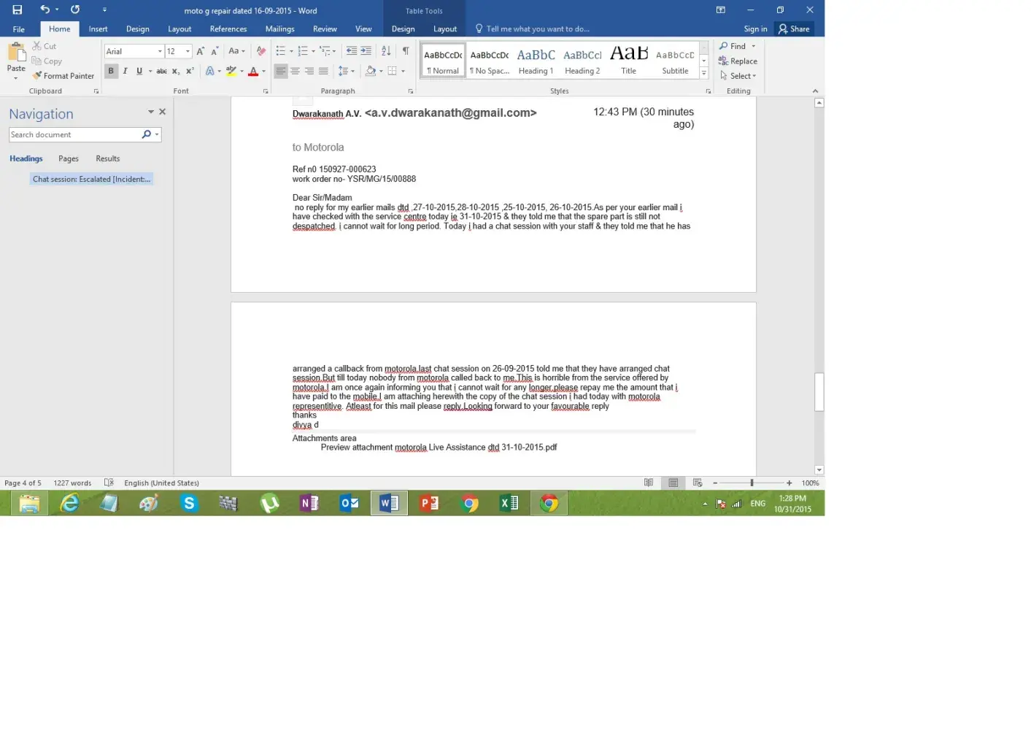Decrease font size with Shrink Font

pyautogui.click(x=215, y=51)
